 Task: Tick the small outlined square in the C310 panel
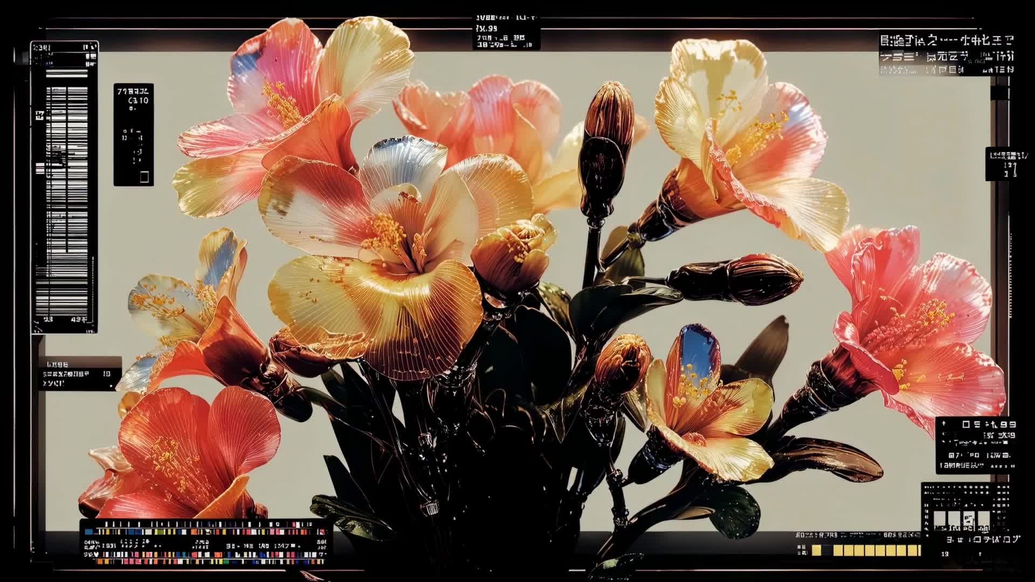pyautogui.click(x=144, y=177)
